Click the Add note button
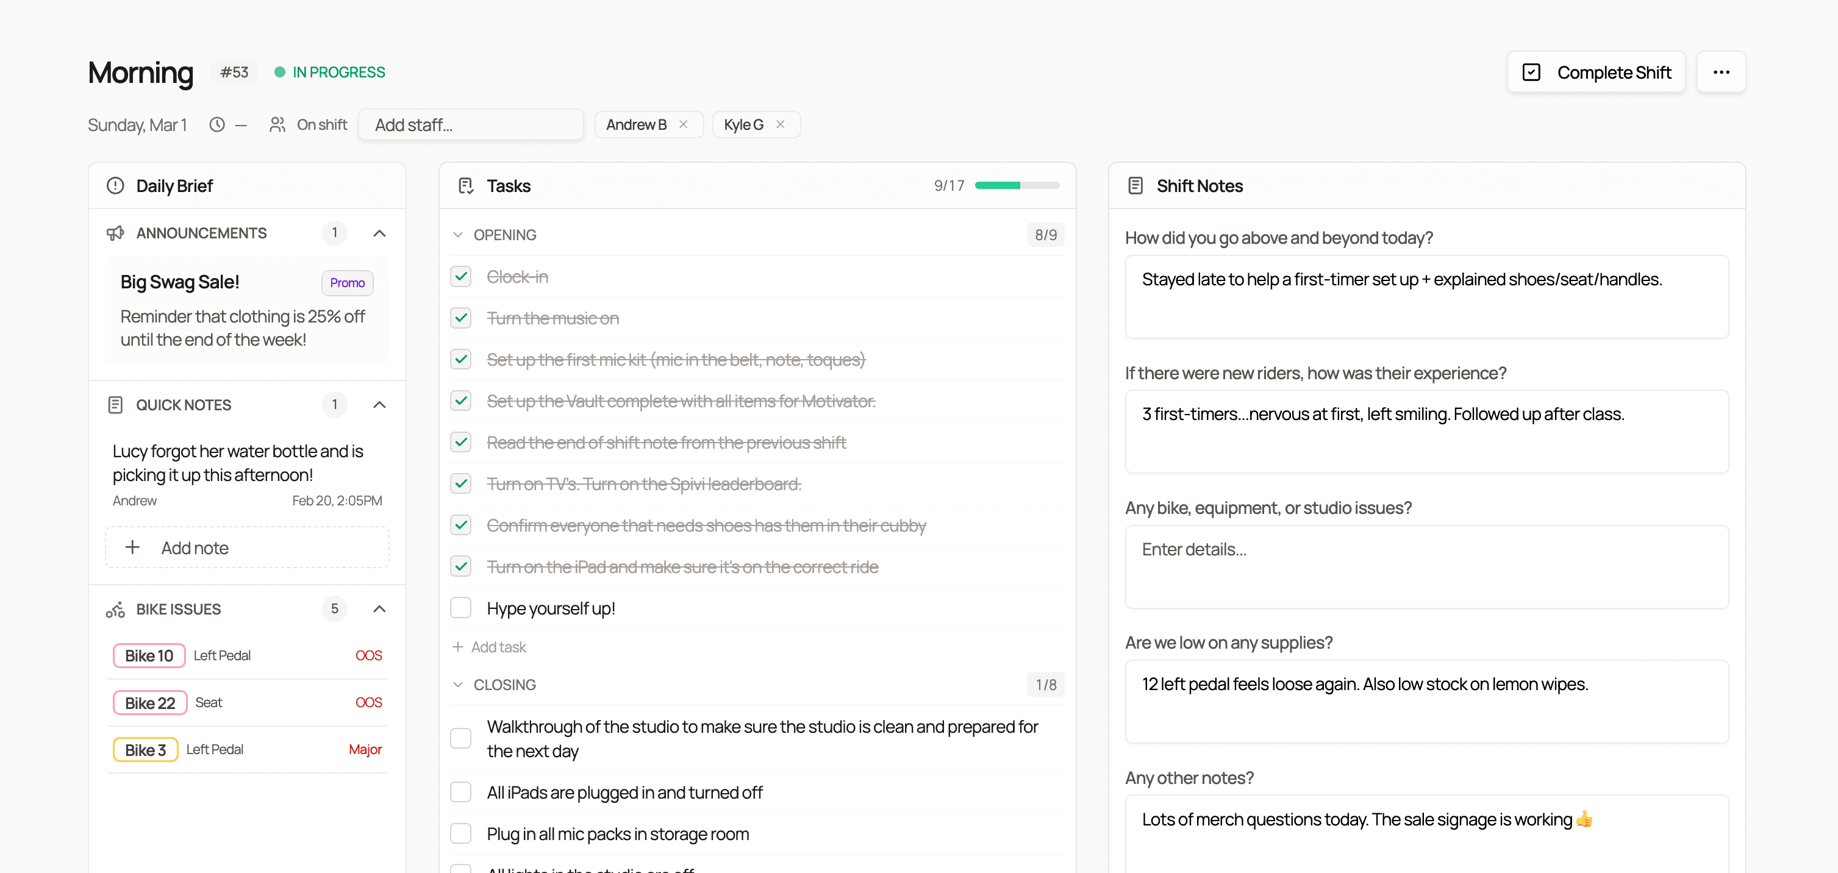The image size is (1838, 873). pos(246,547)
